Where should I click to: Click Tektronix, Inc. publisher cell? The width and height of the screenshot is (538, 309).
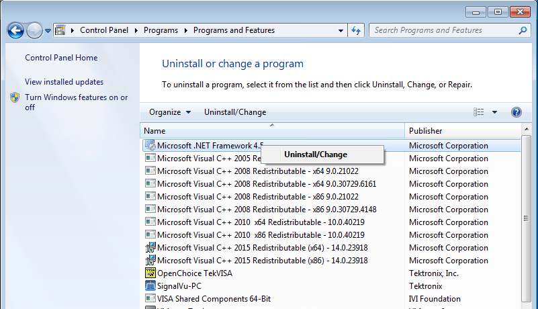[434, 273]
